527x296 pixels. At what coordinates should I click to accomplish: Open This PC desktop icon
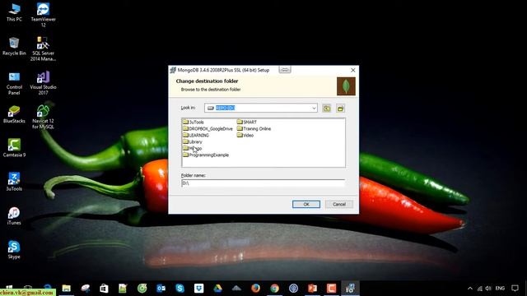point(14,12)
